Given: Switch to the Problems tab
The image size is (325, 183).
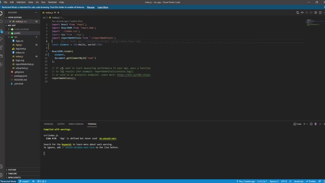Looking at the screenshot, I should point(48,124).
